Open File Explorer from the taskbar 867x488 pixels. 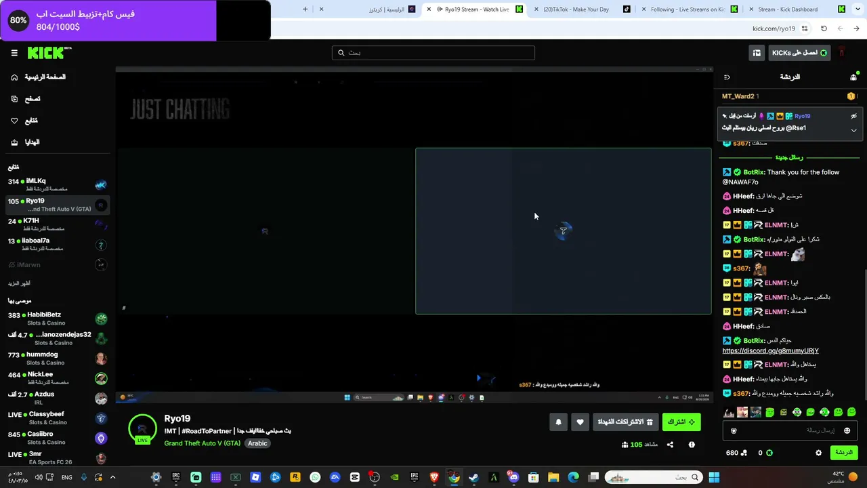[553, 477]
